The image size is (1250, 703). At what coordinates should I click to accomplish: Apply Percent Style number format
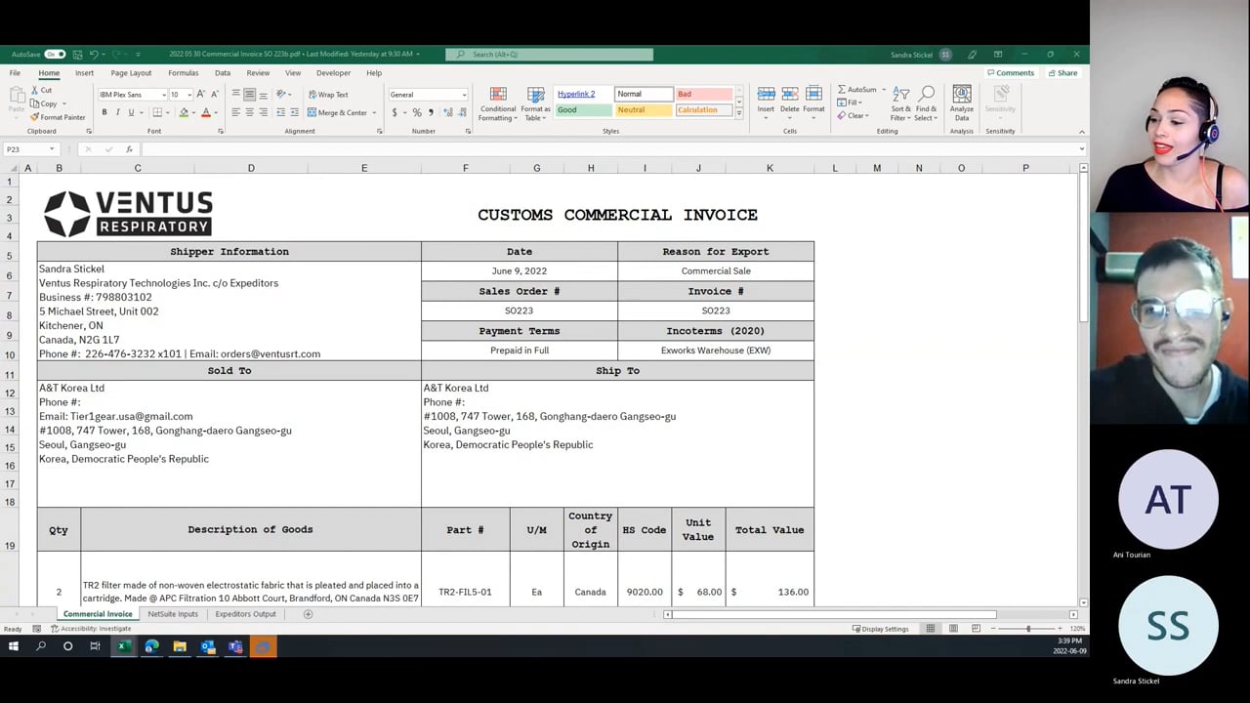tap(418, 112)
